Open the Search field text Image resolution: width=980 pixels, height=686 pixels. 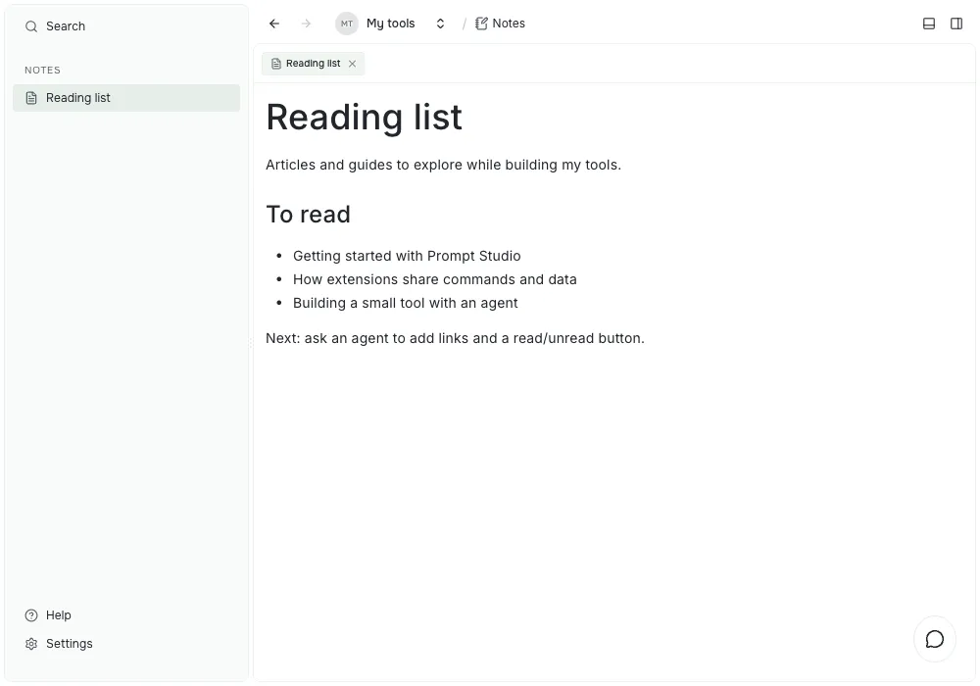pos(66,26)
